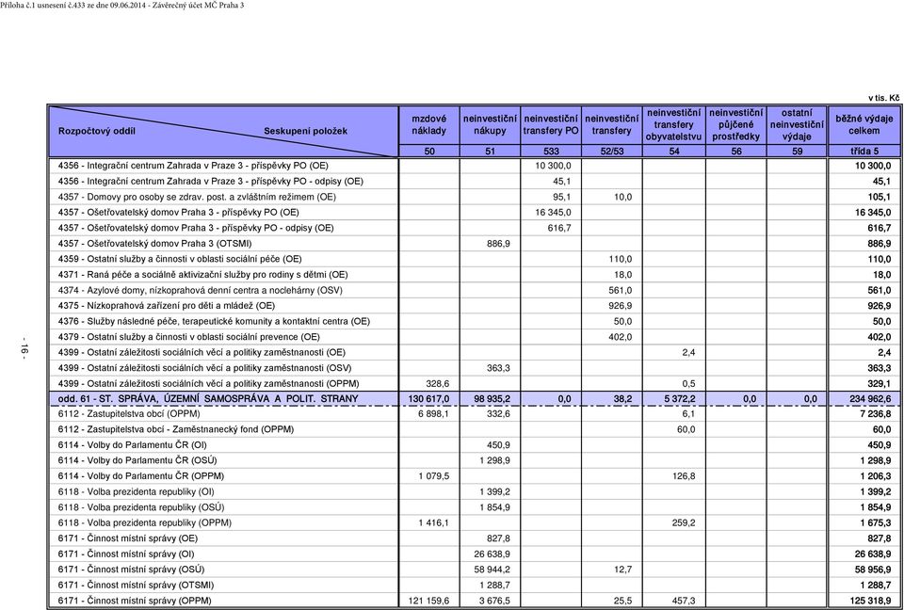
Task: Select row '4356 - Integrační centrum Zahrada' příspěvky PO (OE)
Action: pyautogui.click(x=474, y=166)
